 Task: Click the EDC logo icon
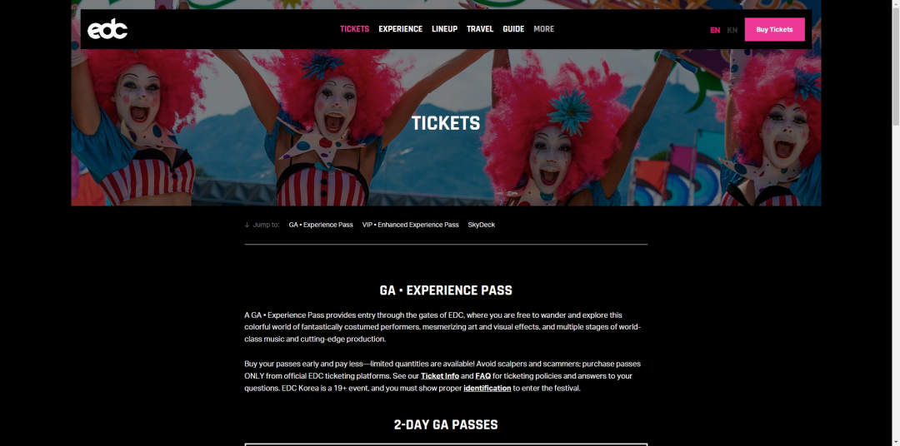(107, 28)
